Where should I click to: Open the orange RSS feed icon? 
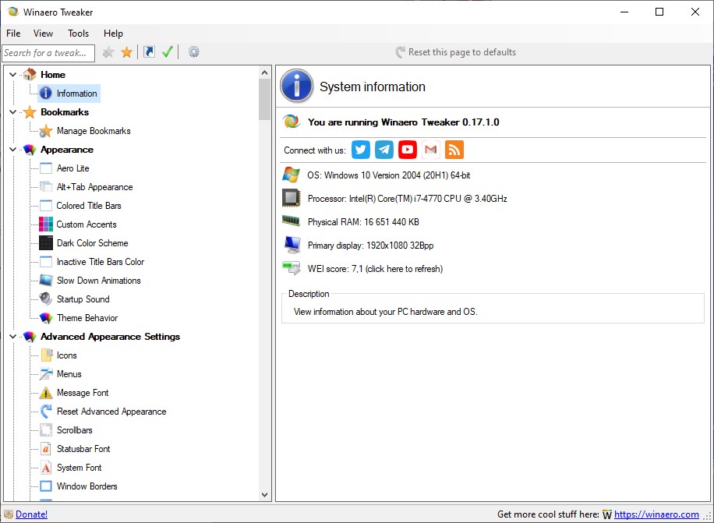[x=454, y=150]
